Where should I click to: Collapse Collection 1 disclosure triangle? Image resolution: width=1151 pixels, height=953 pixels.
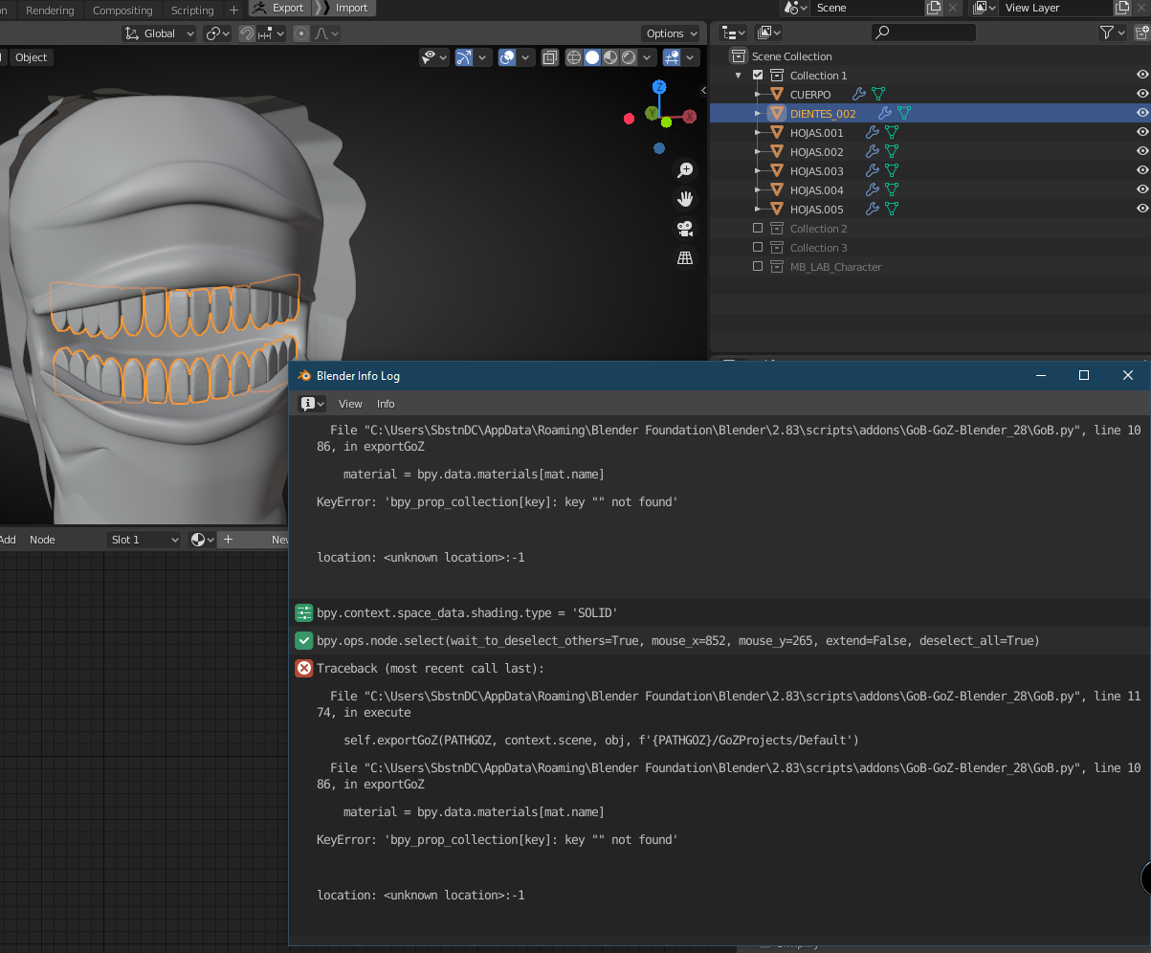coord(739,76)
